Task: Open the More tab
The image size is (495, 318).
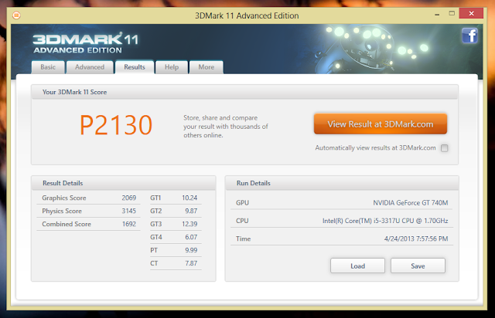Action: [x=207, y=67]
